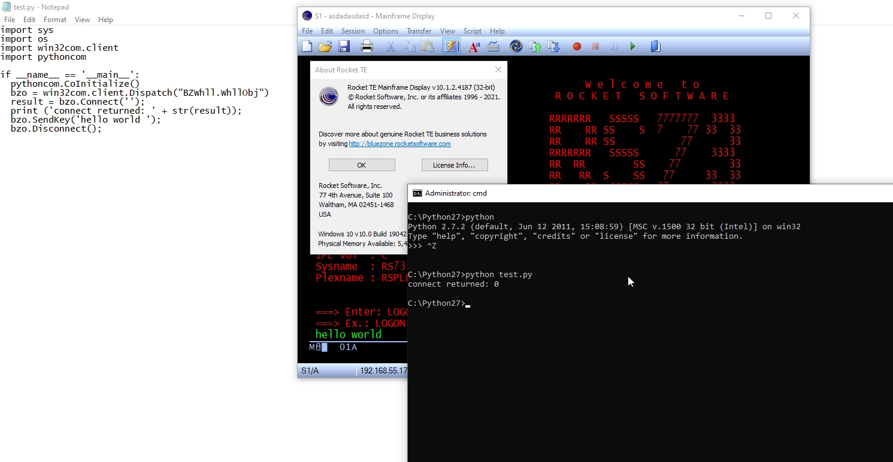Click the globe file transfer icon

516,46
